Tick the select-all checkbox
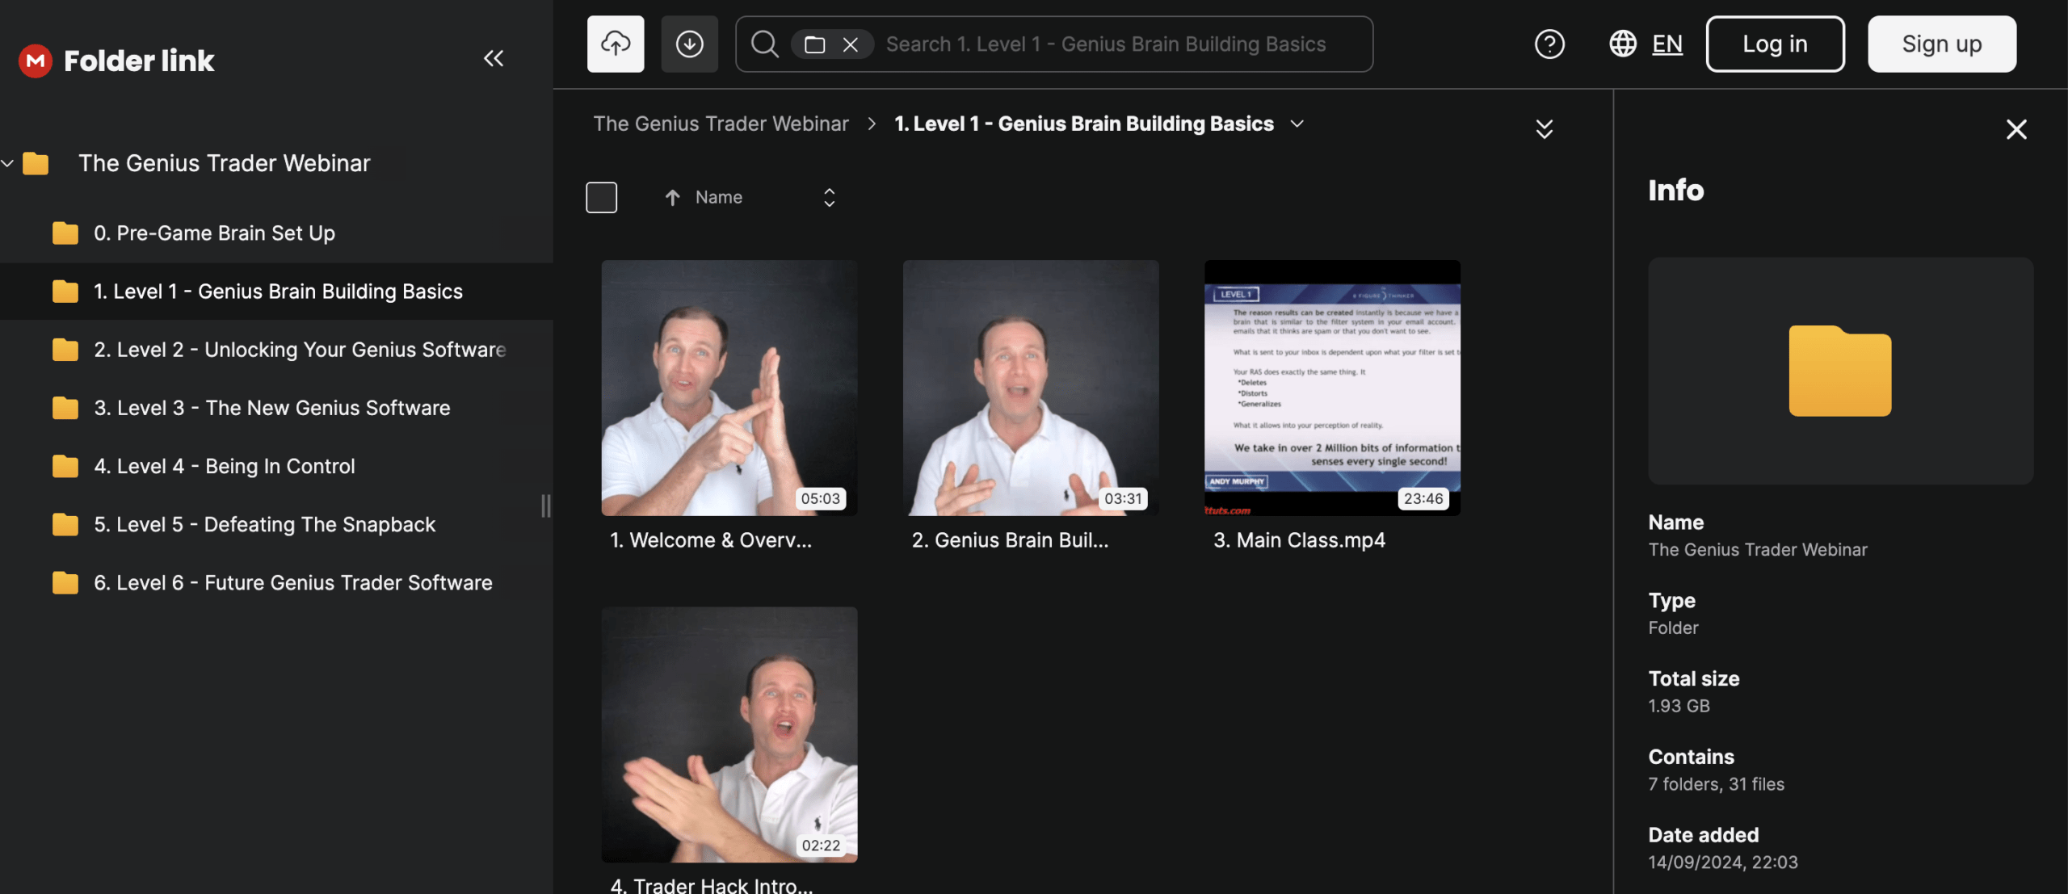The height and width of the screenshot is (894, 2068). 601,197
